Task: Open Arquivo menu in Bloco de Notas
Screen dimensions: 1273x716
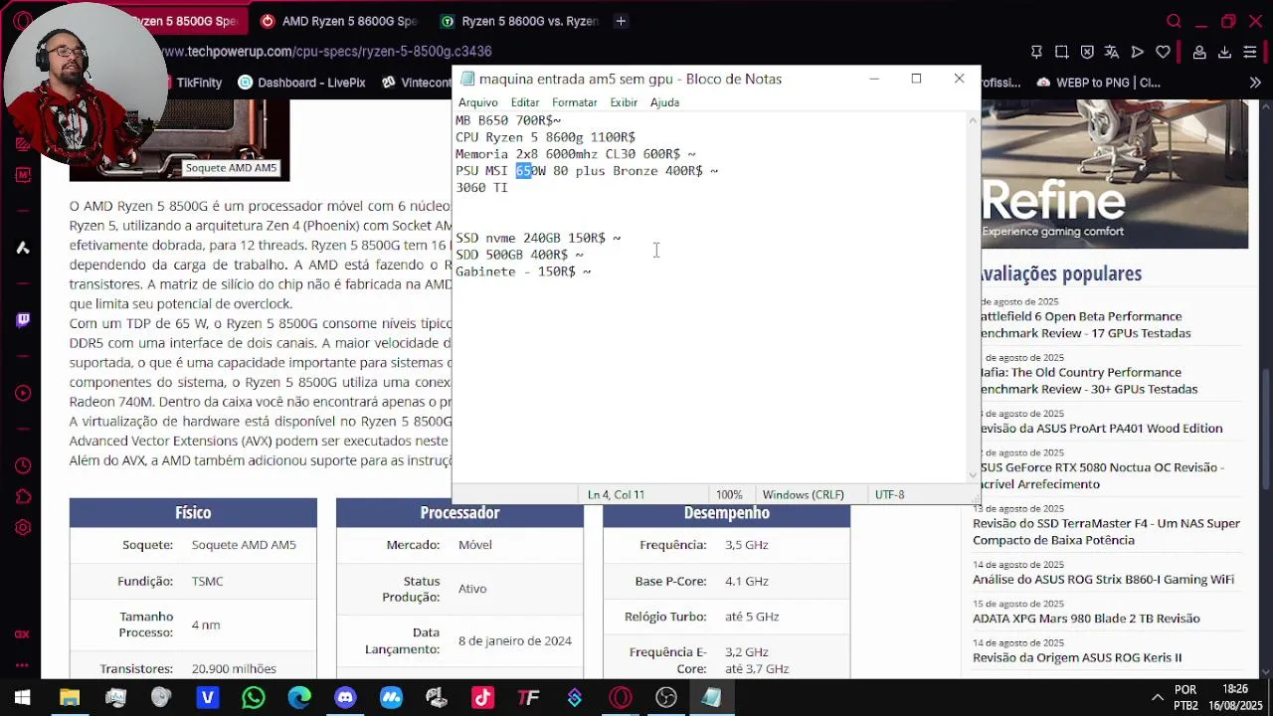Action: (477, 102)
